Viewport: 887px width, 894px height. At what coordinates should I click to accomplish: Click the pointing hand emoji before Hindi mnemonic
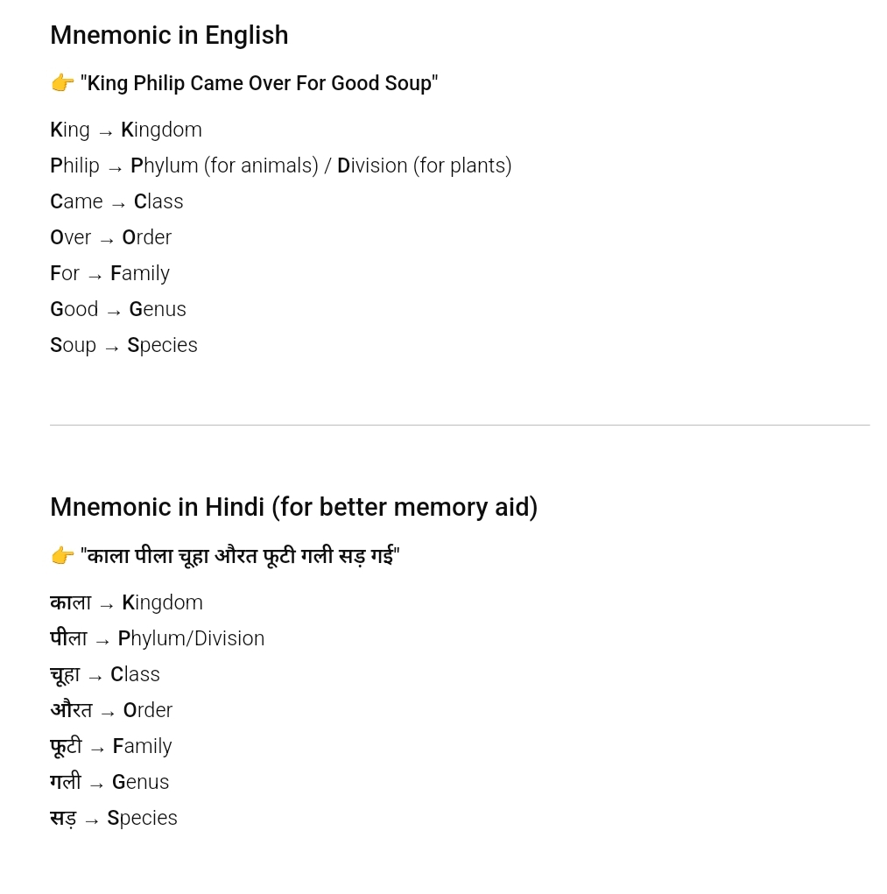pos(62,555)
